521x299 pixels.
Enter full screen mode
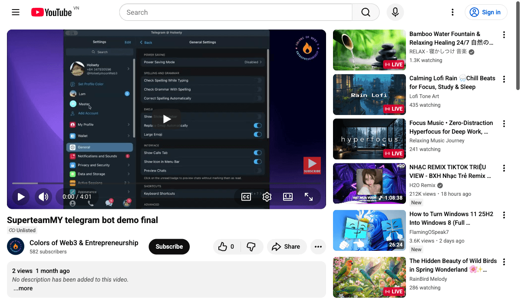(x=309, y=197)
